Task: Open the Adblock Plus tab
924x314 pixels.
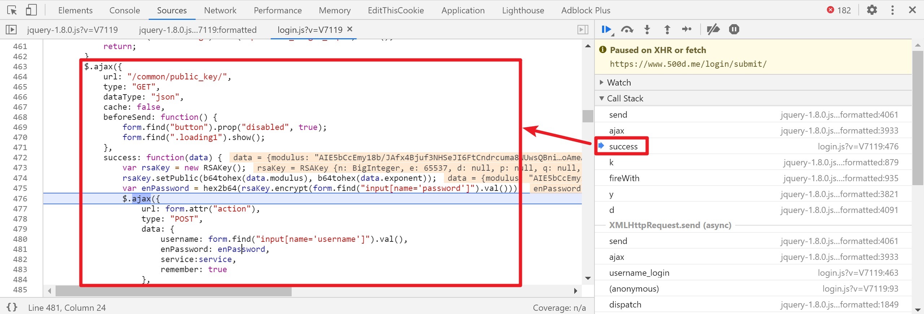Action: tap(586, 10)
